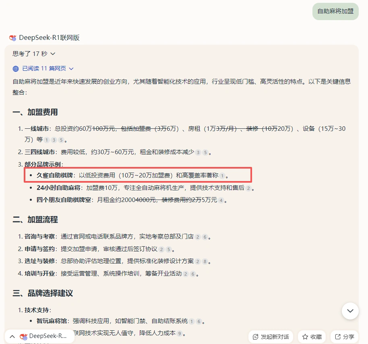Viewport: 368px width, 344px height.
Task: Open citation 1 after 久雀自助棋牌 line
Action: click(222, 176)
